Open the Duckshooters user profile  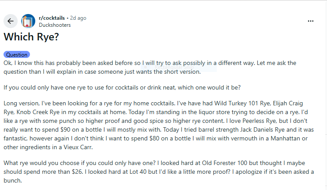point(55,25)
